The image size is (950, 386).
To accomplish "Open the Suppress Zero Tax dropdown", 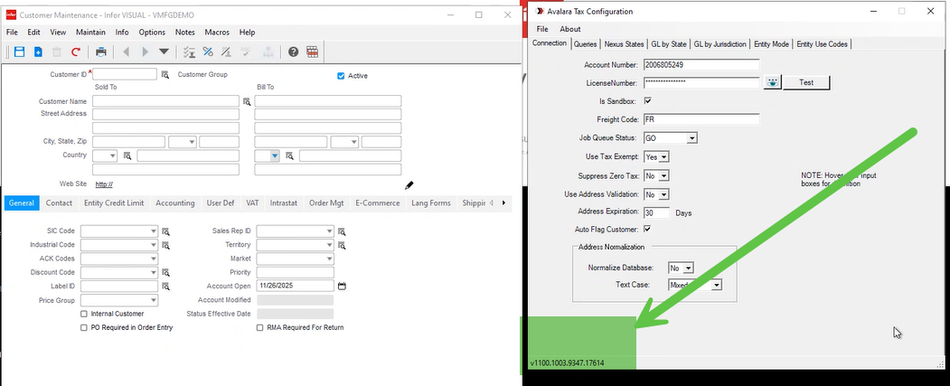I will [x=664, y=175].
